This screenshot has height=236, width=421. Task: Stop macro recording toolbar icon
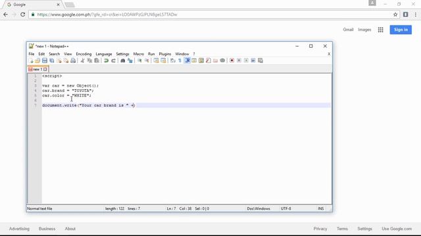point(239,61)
